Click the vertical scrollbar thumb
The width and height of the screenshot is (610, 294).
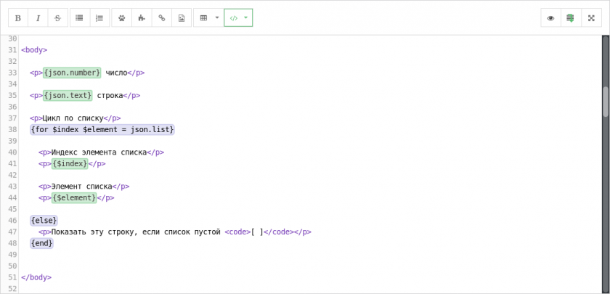point(606,102)
